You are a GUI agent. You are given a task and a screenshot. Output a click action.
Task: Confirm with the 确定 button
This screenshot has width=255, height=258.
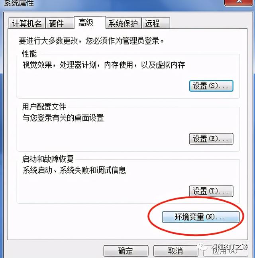[x=126, y=251]
